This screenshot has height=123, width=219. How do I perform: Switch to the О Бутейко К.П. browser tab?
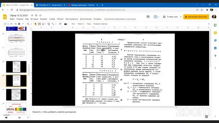[50, 5]
